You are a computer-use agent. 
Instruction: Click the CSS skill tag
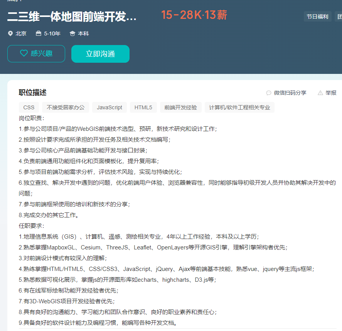tap(29, 107)
